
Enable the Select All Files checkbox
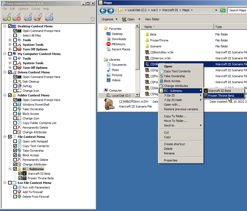15,35
